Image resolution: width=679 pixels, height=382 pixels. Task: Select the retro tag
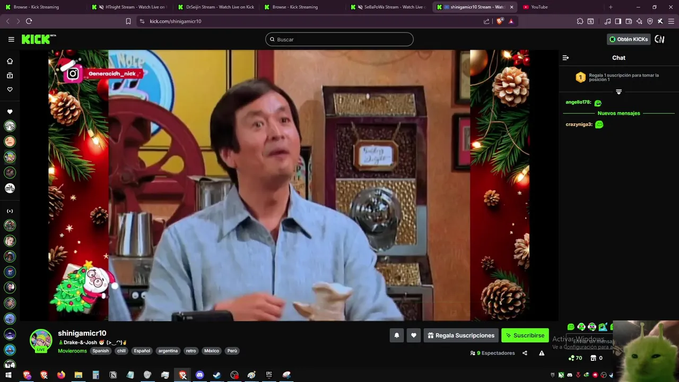(x=191, y=351)
